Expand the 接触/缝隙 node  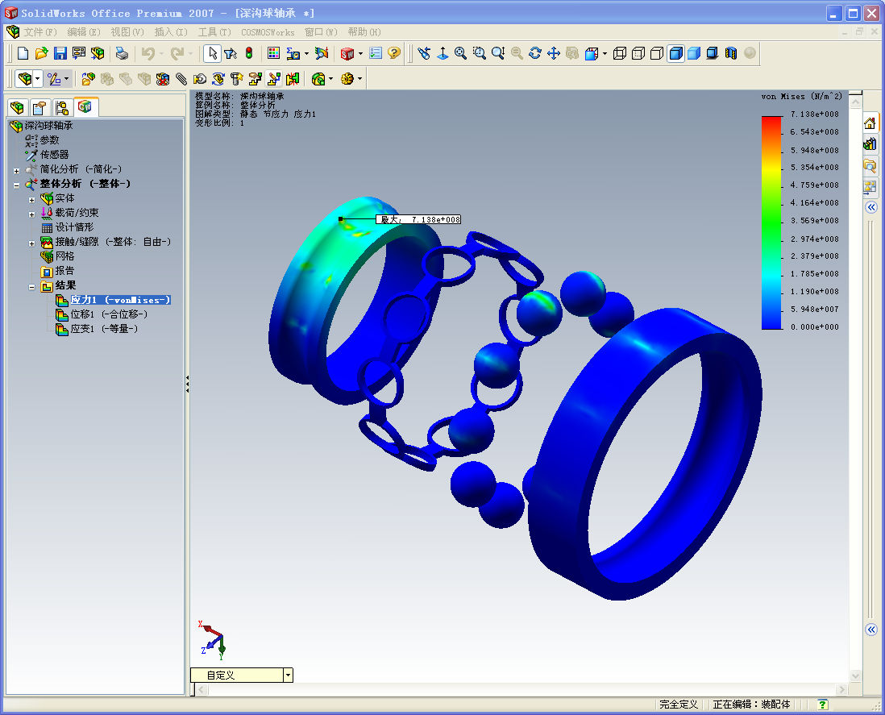31,243
